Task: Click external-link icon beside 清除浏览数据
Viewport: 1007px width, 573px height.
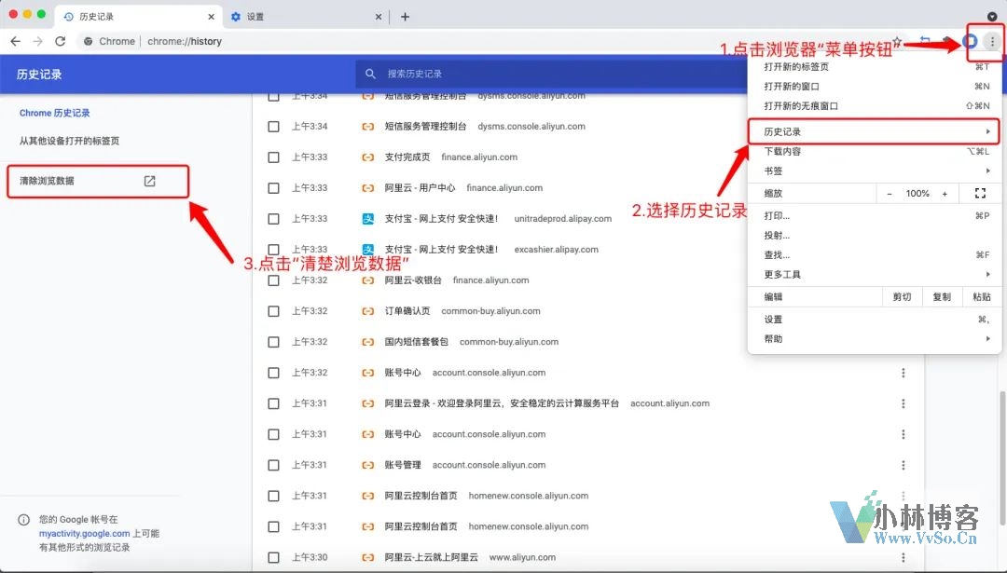Action: (x=149, y=181)
